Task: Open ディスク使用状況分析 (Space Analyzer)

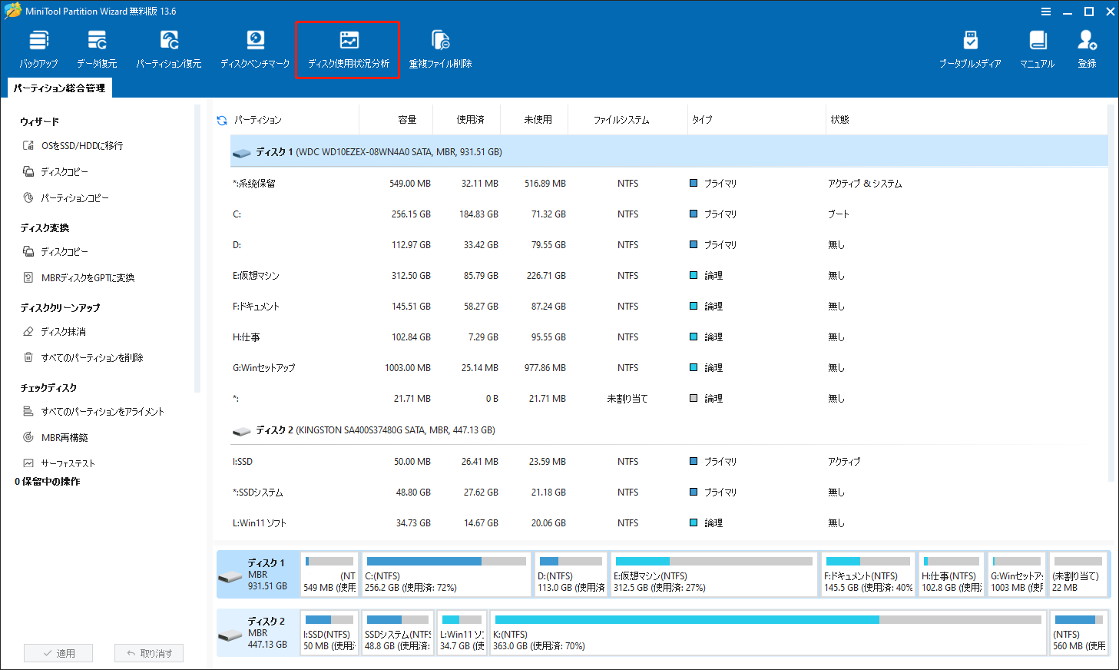Action: click(x=349, y=49)
